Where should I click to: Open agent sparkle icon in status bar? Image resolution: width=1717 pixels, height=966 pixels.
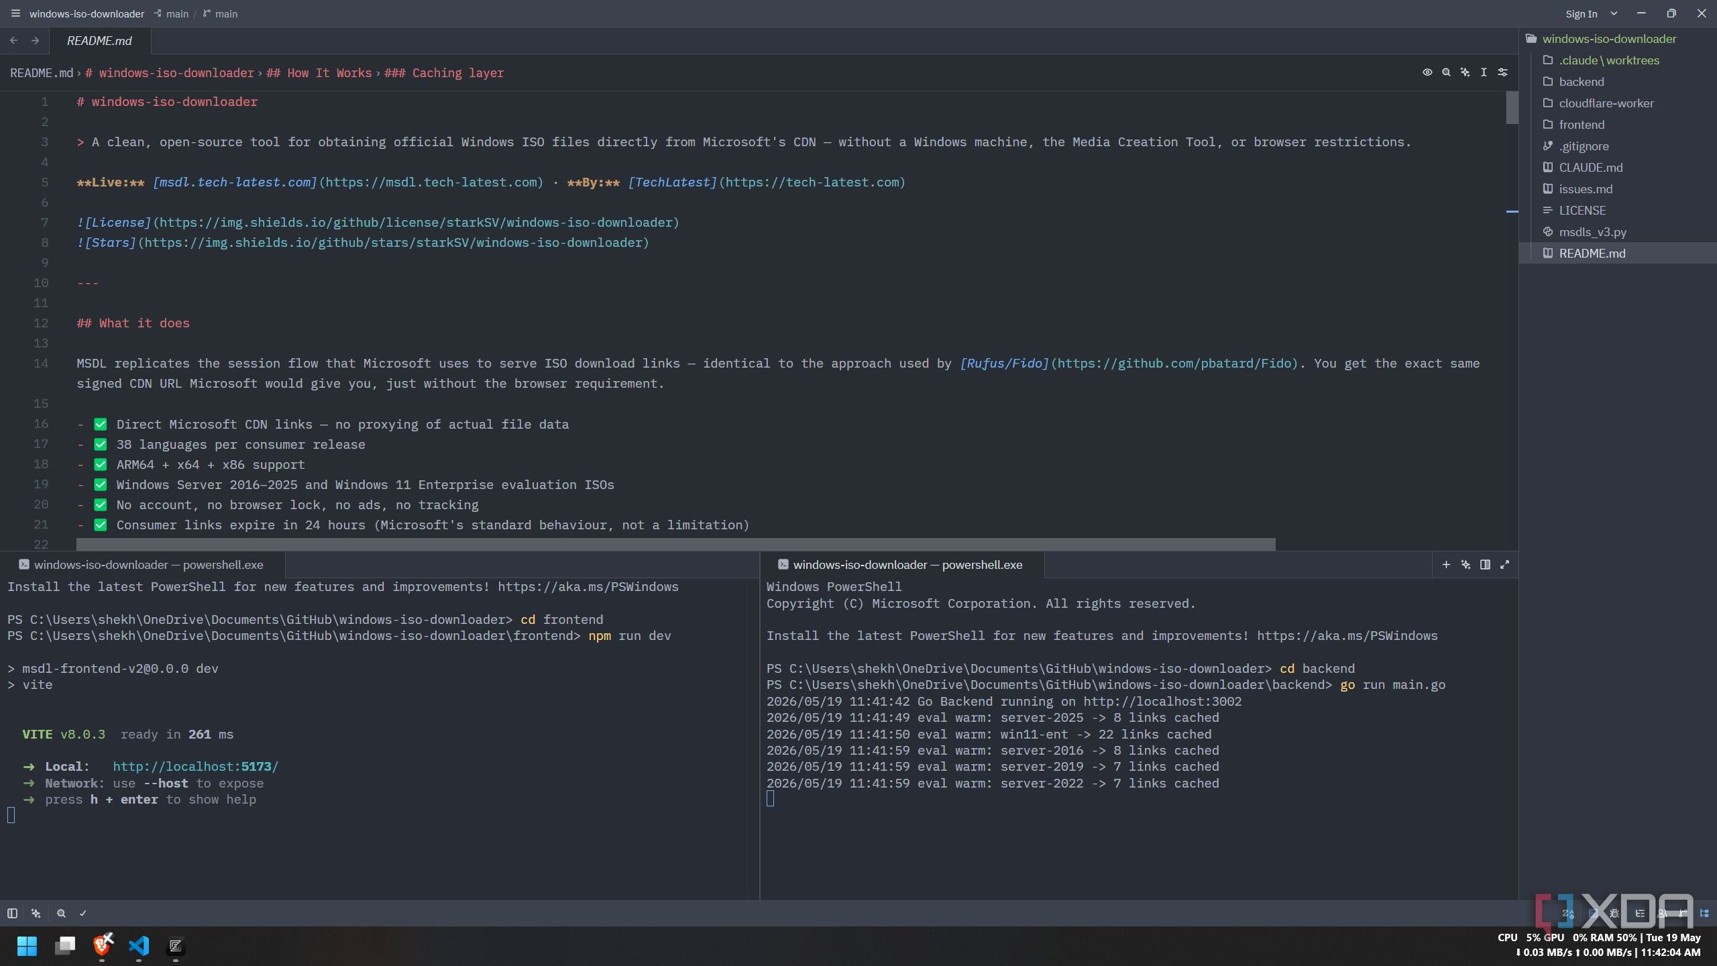click(x=36, y=913)
